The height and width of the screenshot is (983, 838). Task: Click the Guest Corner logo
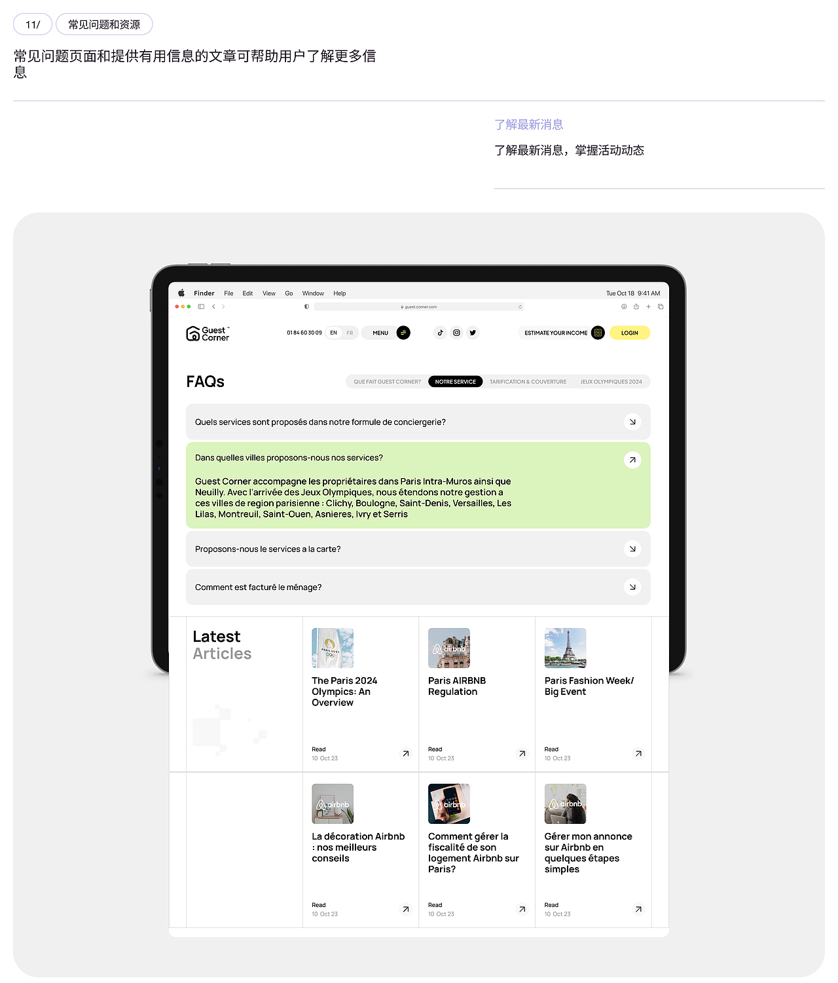click(x=208, y=333)
